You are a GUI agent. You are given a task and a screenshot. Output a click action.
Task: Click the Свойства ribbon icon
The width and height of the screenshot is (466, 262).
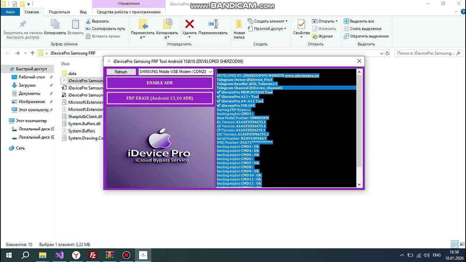coord(301,25)
